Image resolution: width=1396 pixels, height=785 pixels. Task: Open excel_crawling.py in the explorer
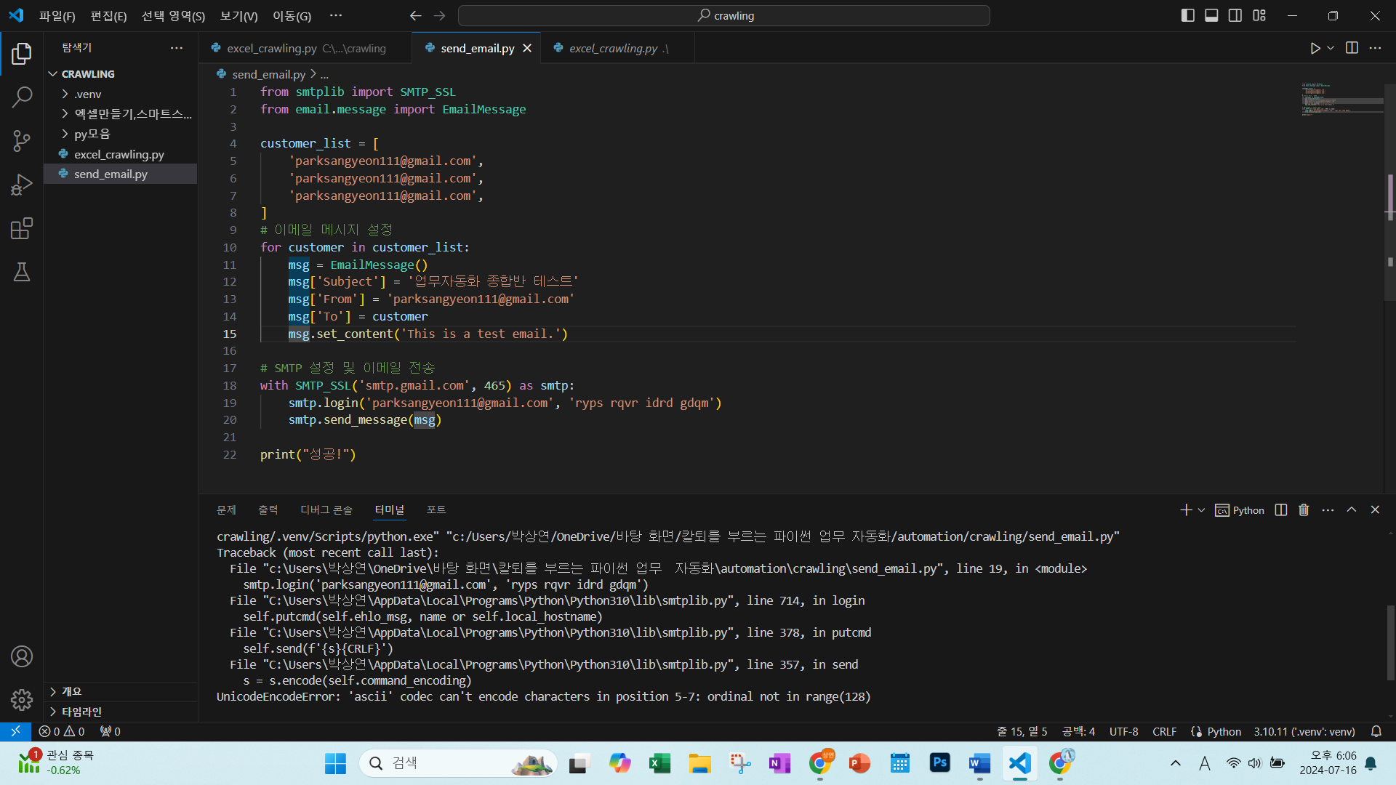click(119, 154)
